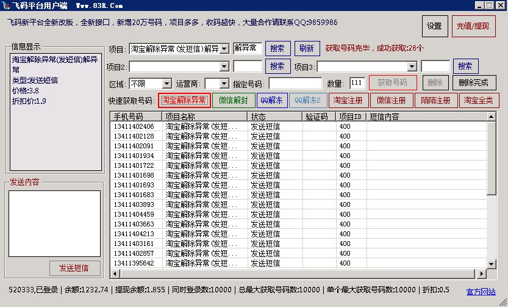Expand the 项目3 dropdown
This screenshot has width=508, height=307.
(412, 67)
